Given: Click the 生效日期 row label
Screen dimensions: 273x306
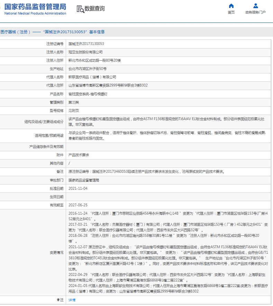Looking at the screenshot, I should [57, 197].
